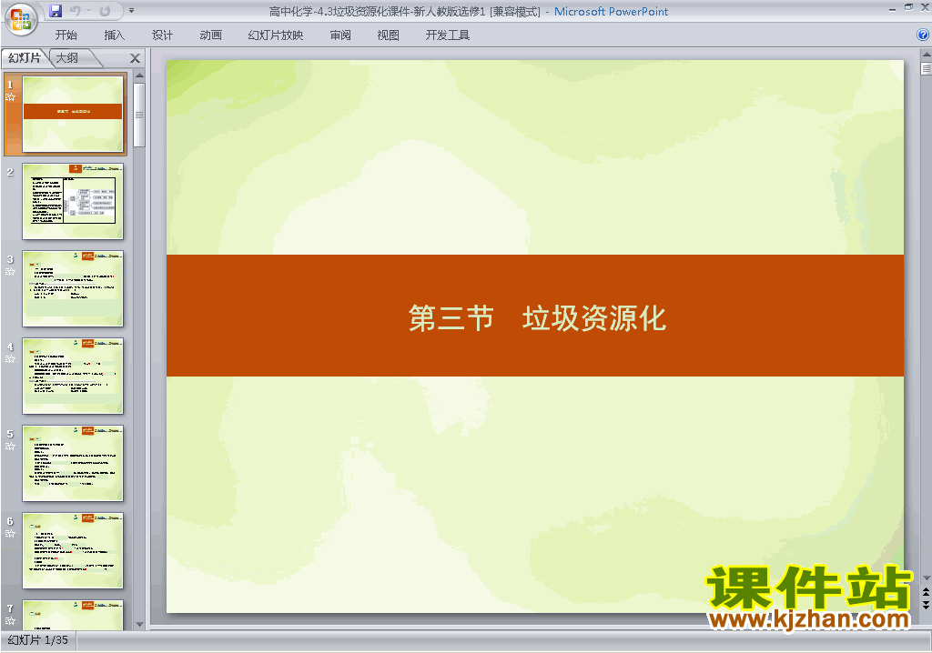The image size is (932, 653).
Task: Redo the last action
Action: pyautogui.click(x=106, y=11)
